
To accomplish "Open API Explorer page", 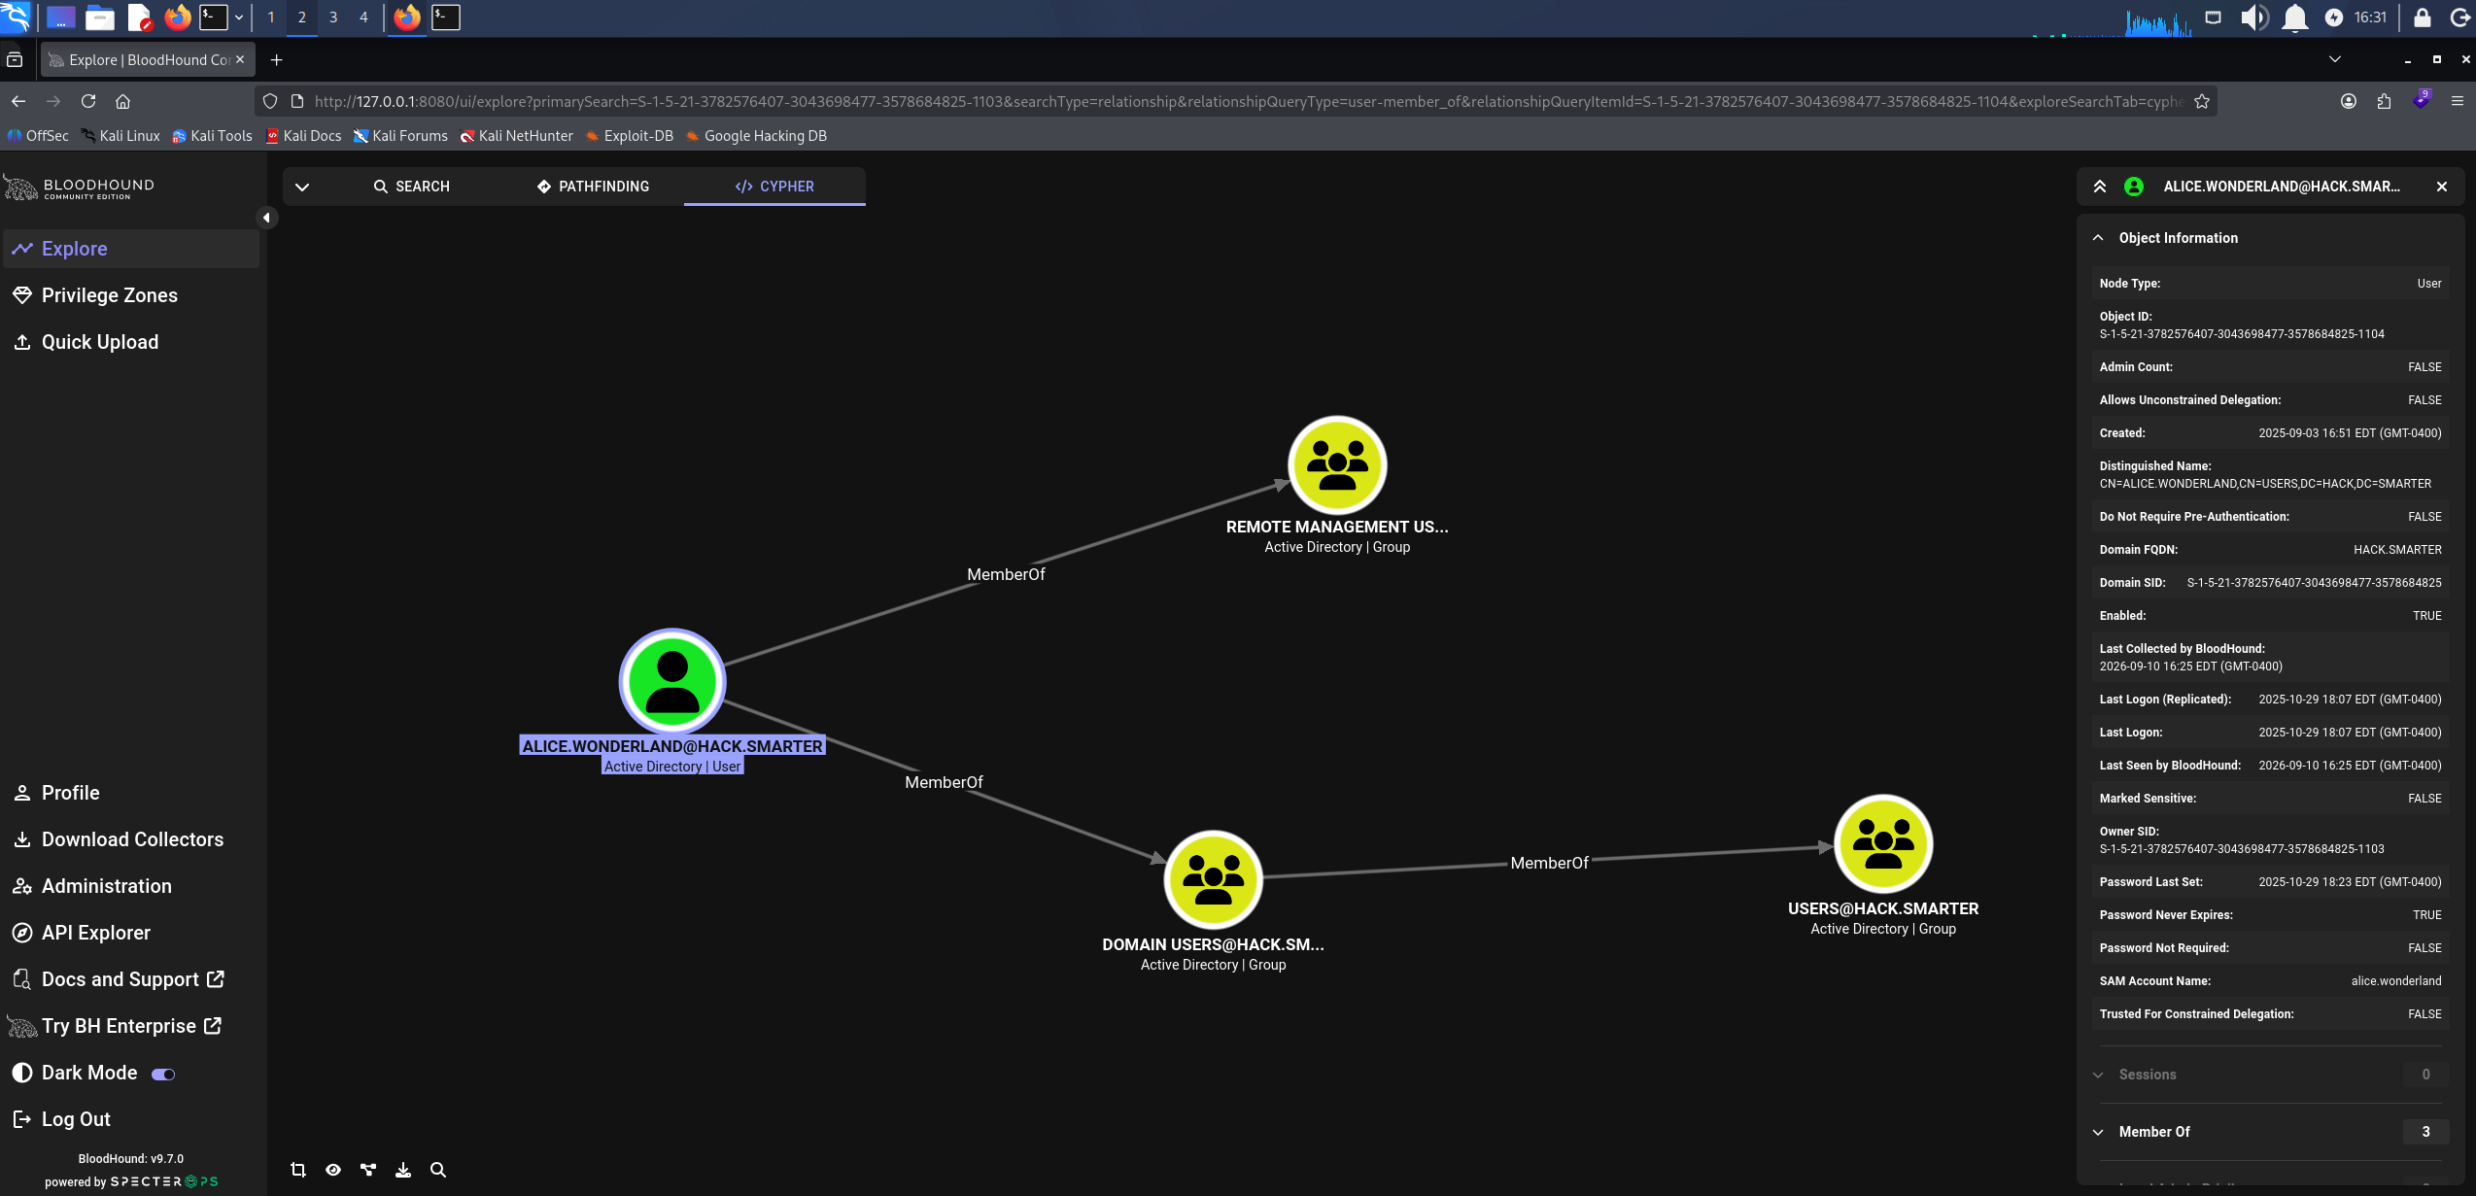I will coord(131,933).
